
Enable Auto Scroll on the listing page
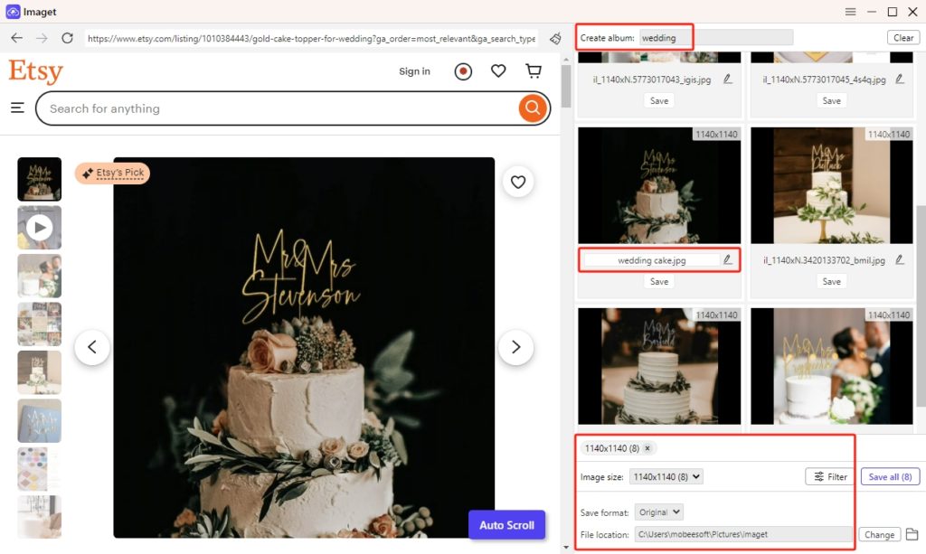(506, 524)
